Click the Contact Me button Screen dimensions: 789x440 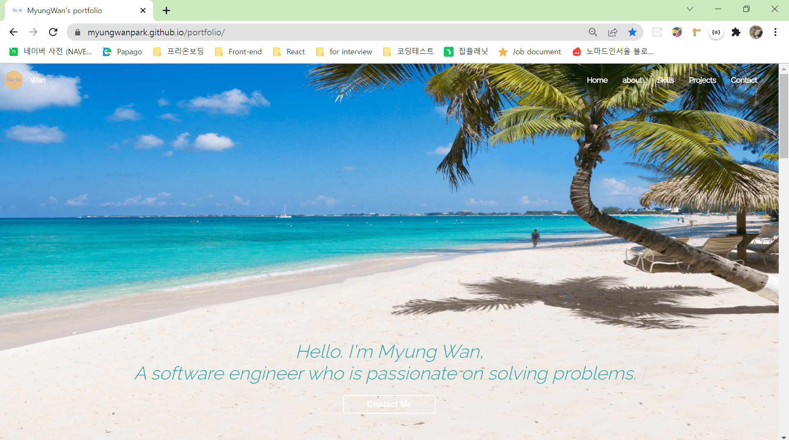point(389,404)
